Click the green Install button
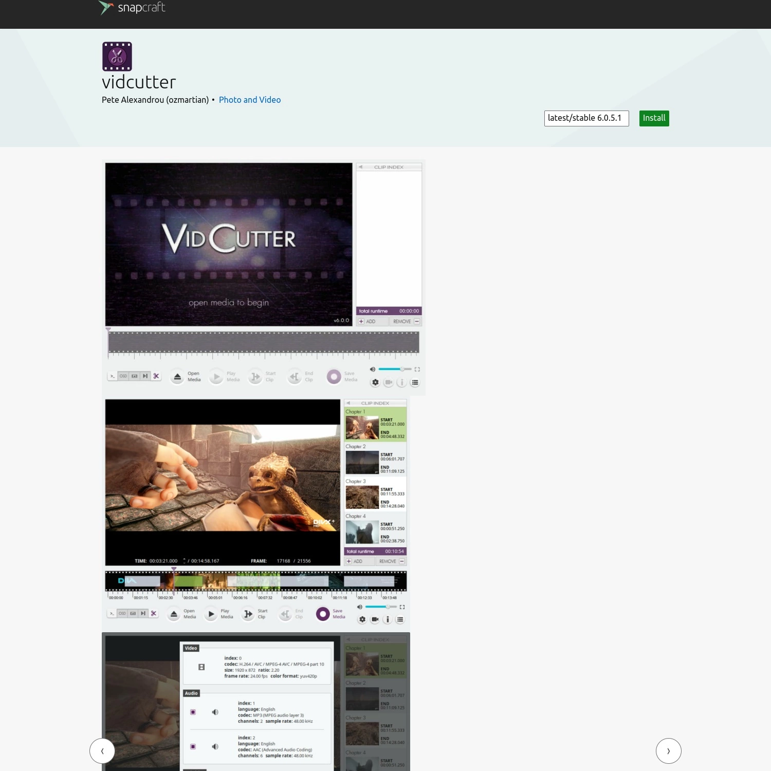Screen dimensions: 771x771 654,118
